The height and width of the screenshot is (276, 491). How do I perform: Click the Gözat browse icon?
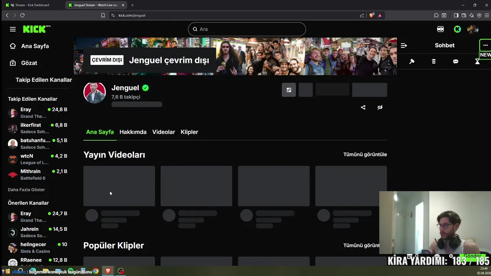point(13,63)
